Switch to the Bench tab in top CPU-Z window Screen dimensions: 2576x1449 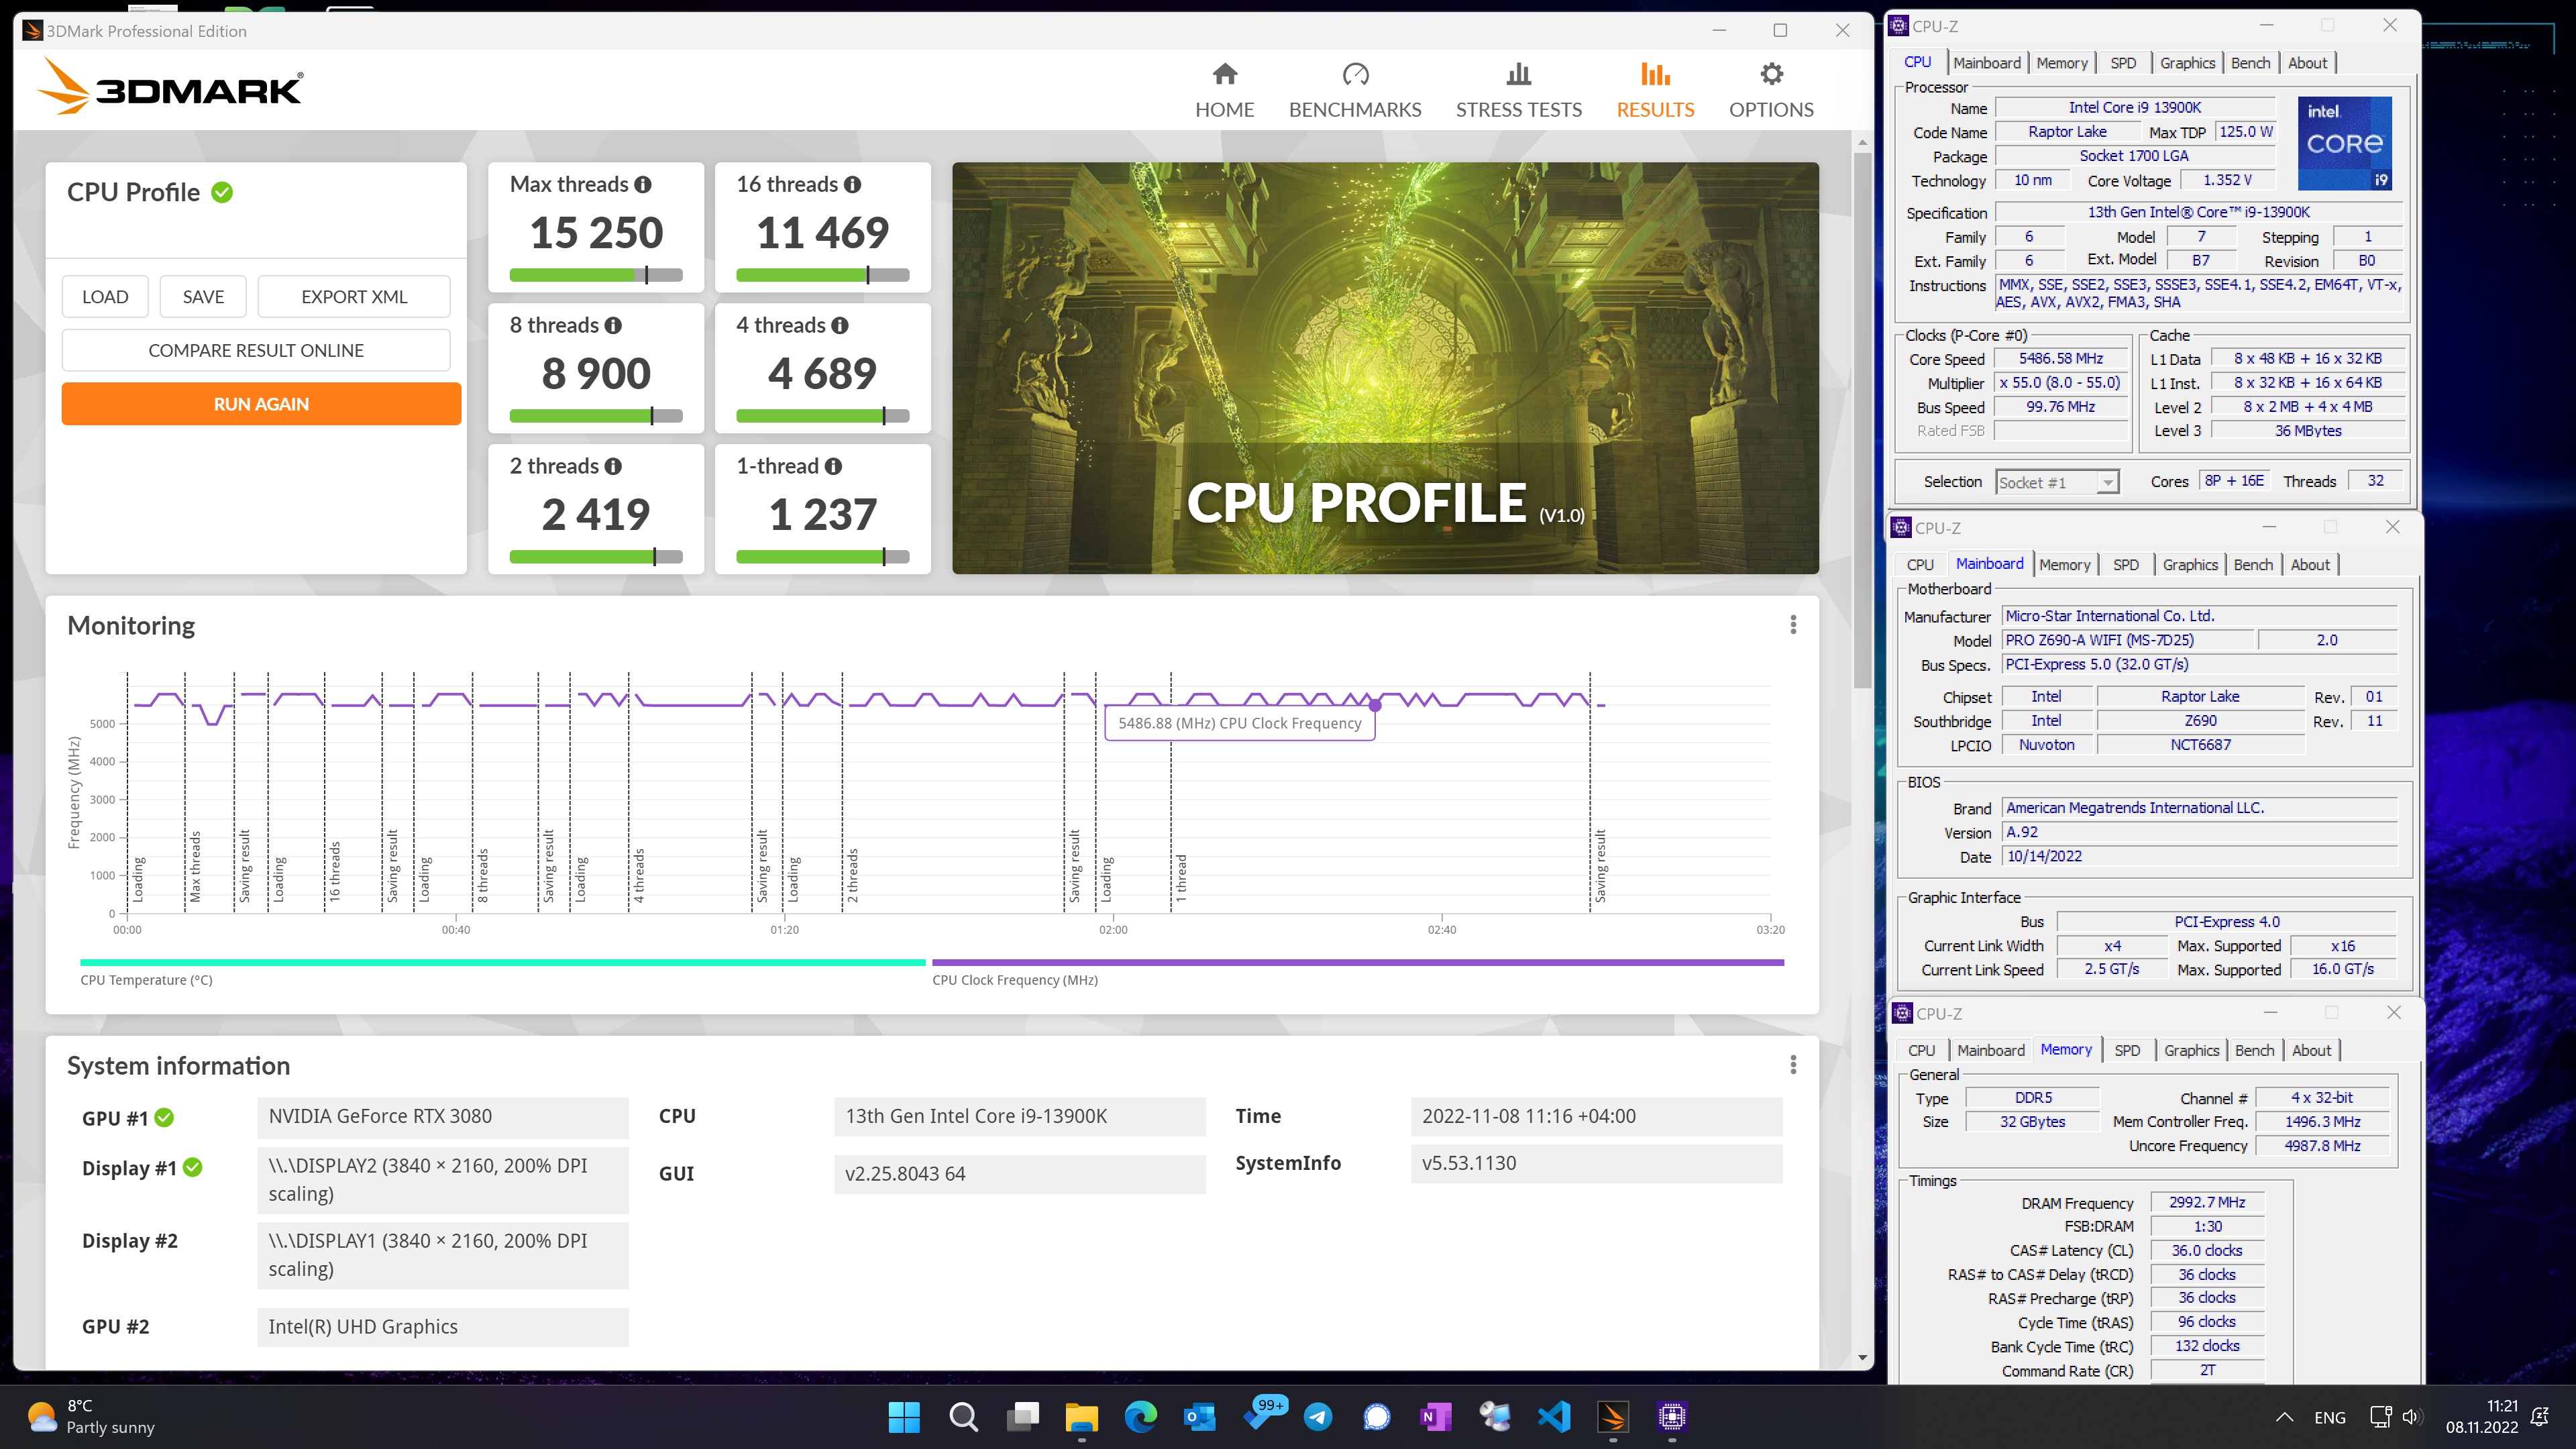[x=2250, y=63]
